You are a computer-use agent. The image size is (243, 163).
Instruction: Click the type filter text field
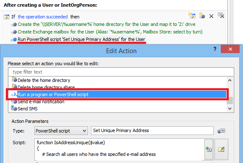coord(121,72)
